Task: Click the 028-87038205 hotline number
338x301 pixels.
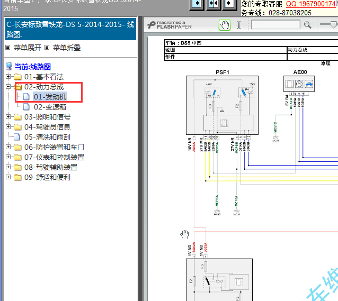Action: pos(290,13)
